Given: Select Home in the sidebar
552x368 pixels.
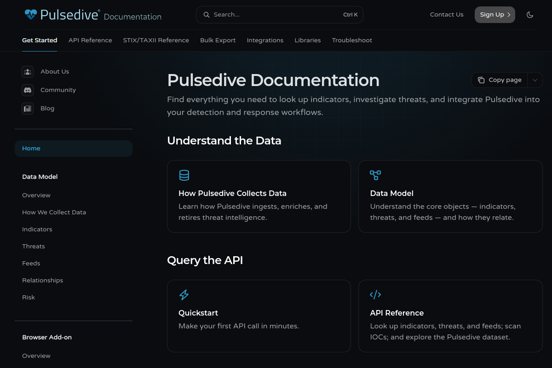Looking at the screenshot, I should 74,149.
